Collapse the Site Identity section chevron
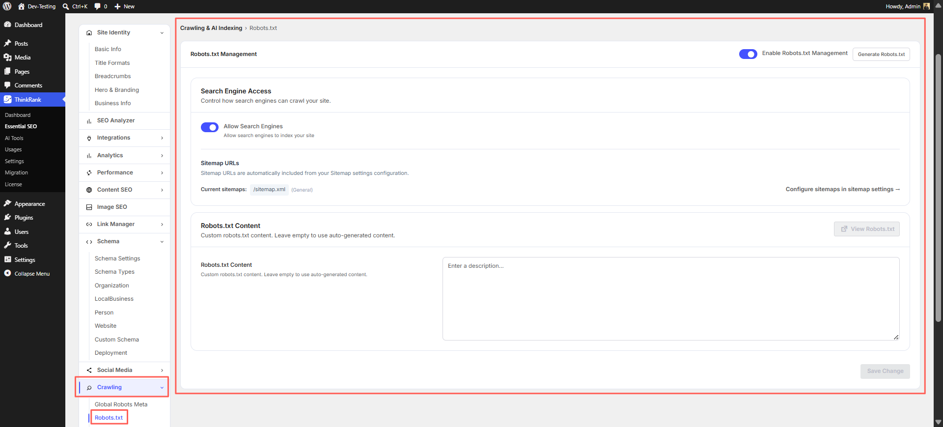The width and height of the screenshot is (943, 427). click(162, 33)
